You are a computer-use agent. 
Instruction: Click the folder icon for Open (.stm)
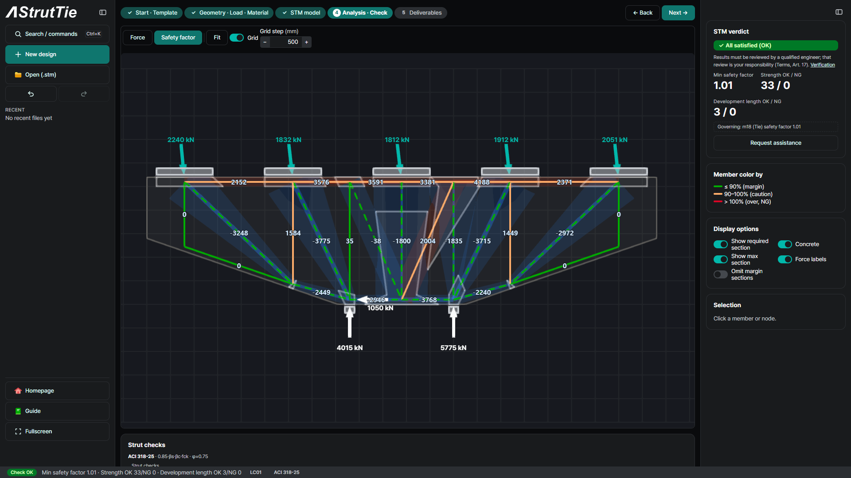[x=18, y=75]
